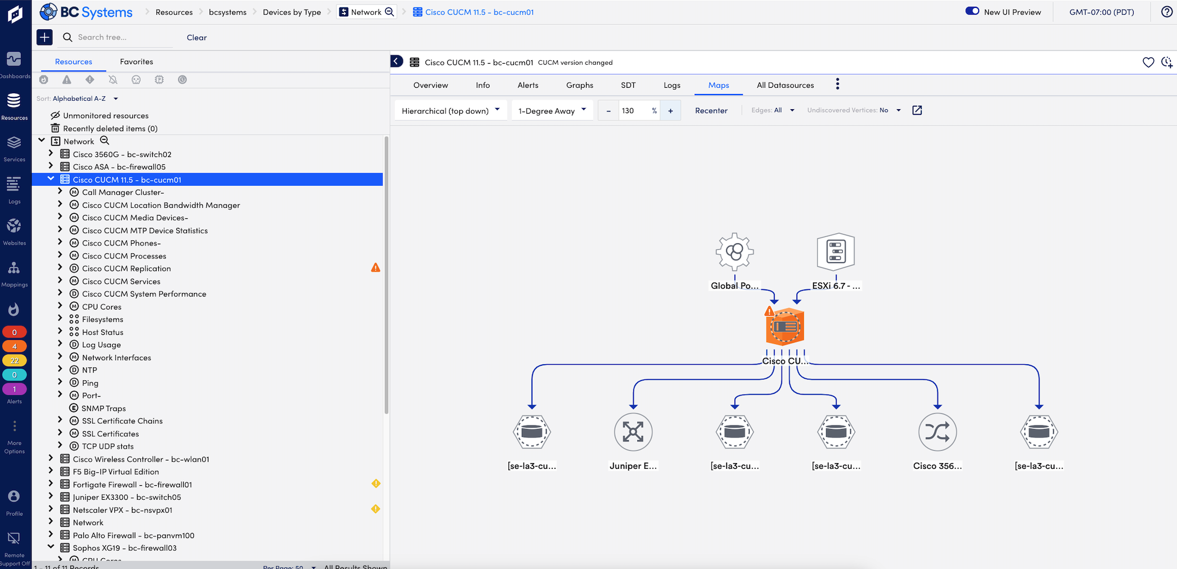Click the flame icon in sidebar
The width and height of the screenshot is (1177, 569).
coord(14,310)
